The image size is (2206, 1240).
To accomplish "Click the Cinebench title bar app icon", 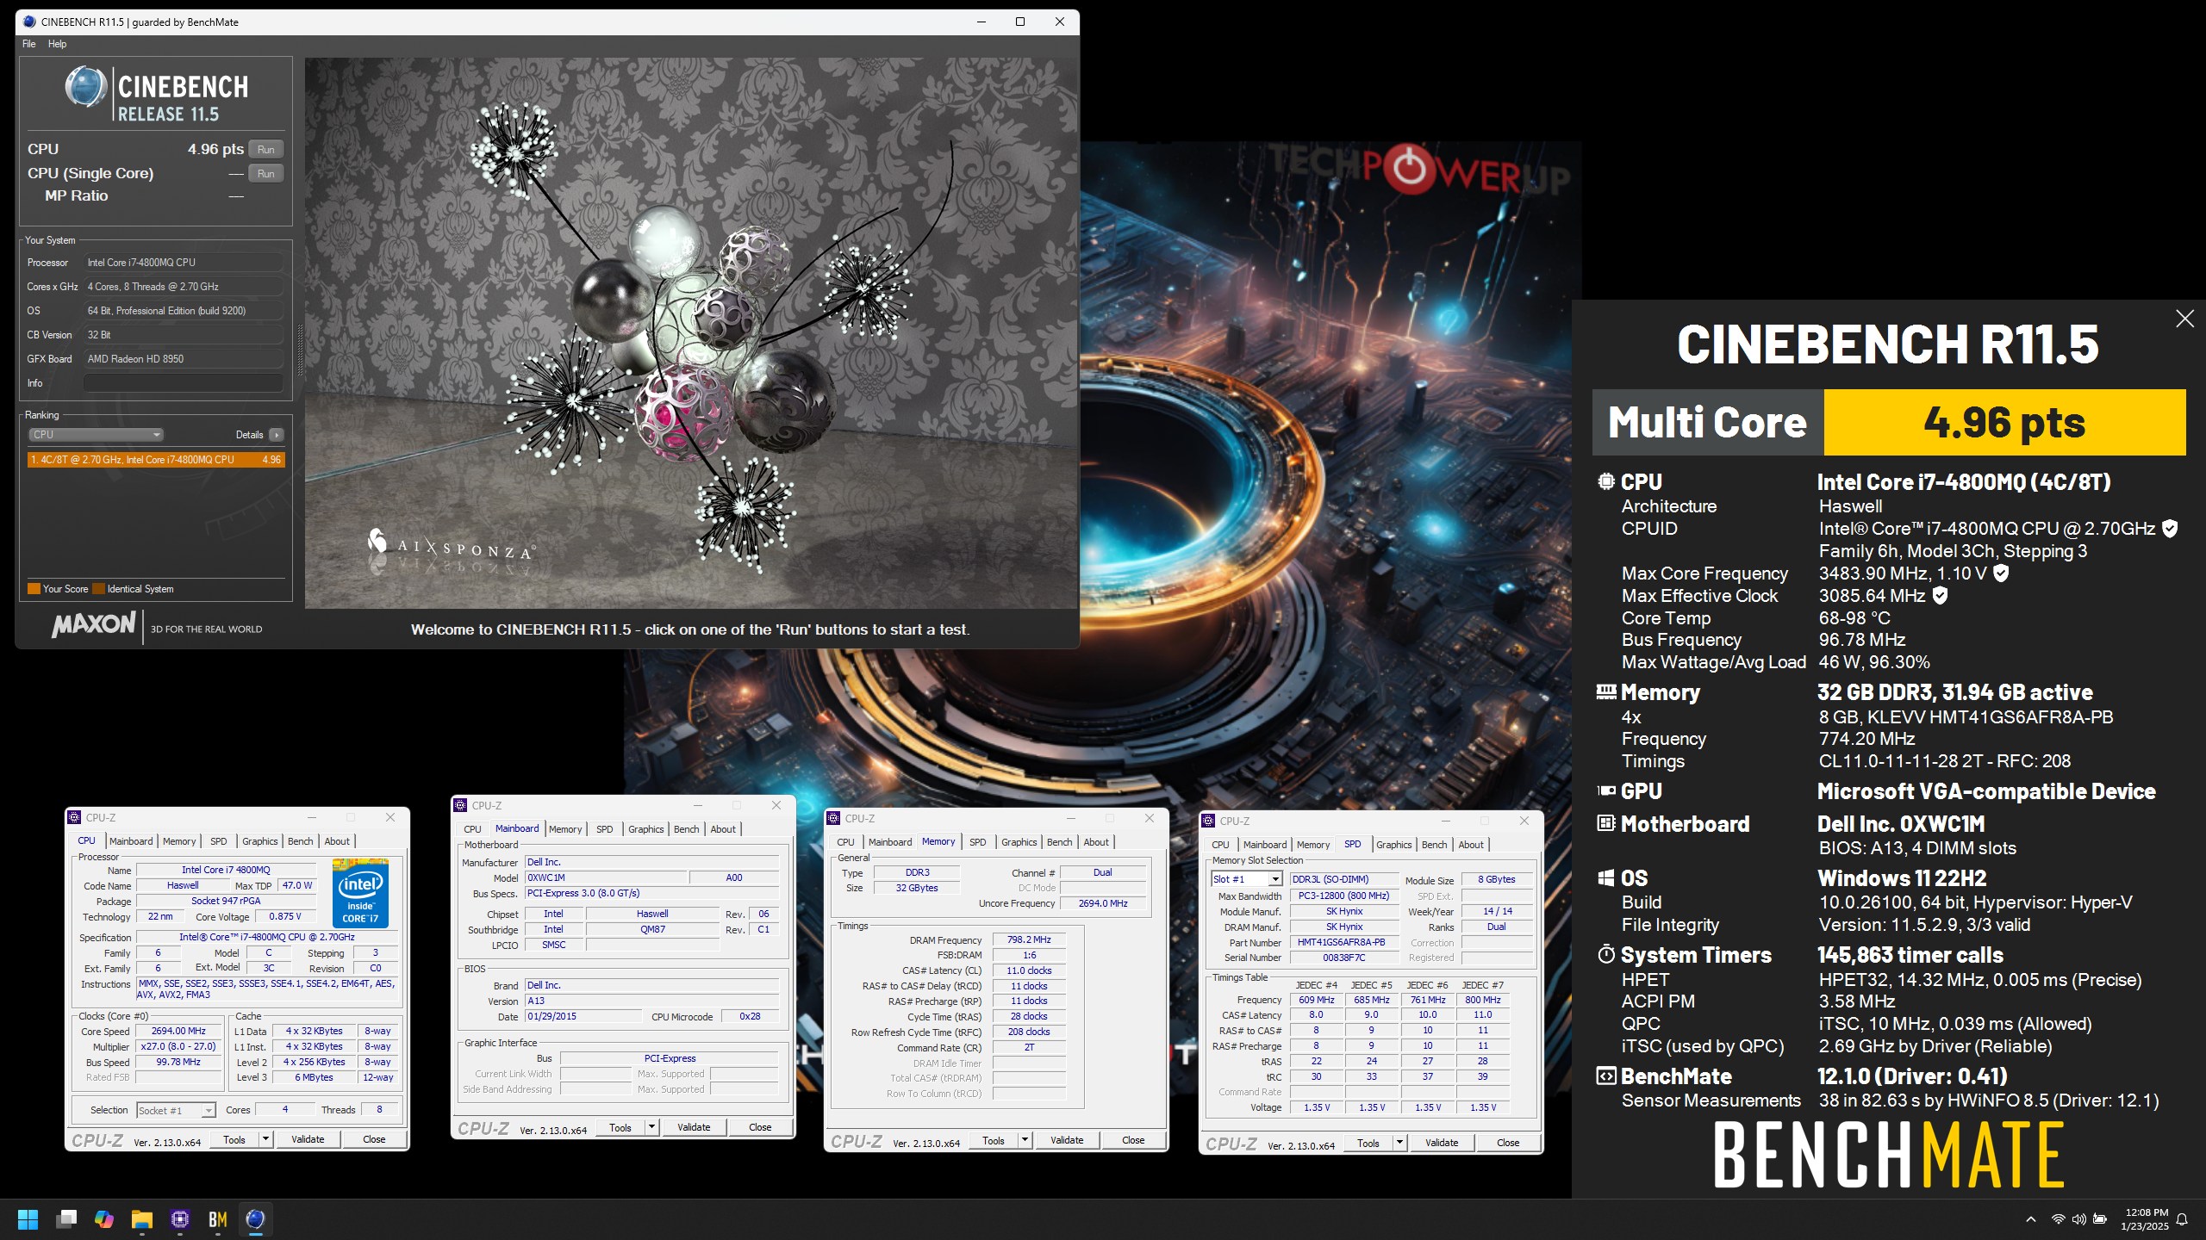I will 29,22.
